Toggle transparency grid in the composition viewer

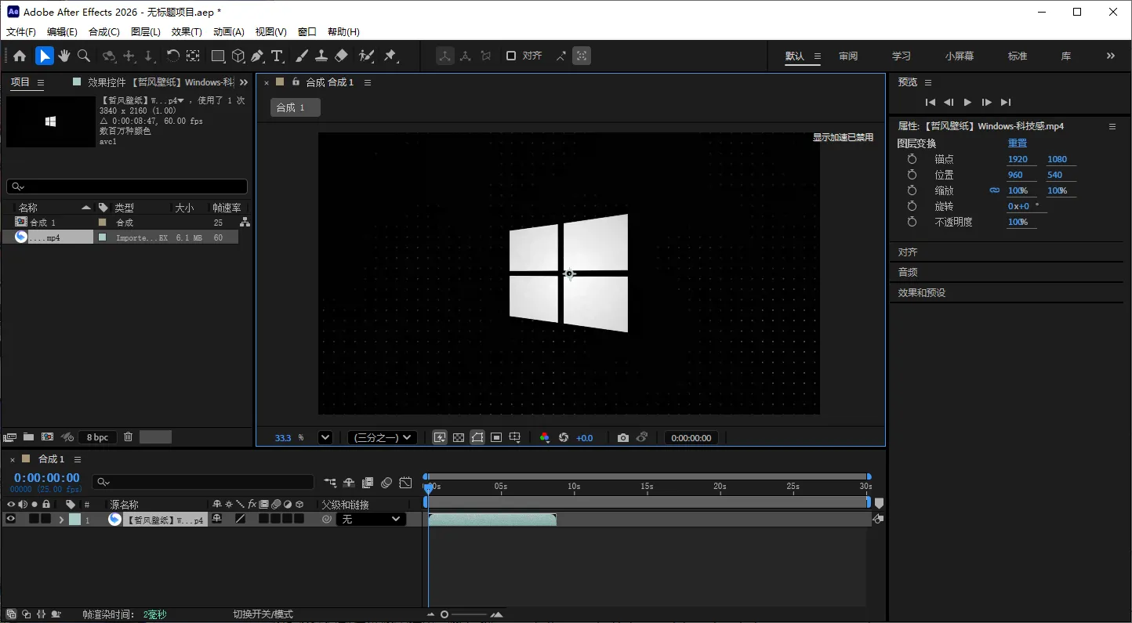(x=458, y=438)
